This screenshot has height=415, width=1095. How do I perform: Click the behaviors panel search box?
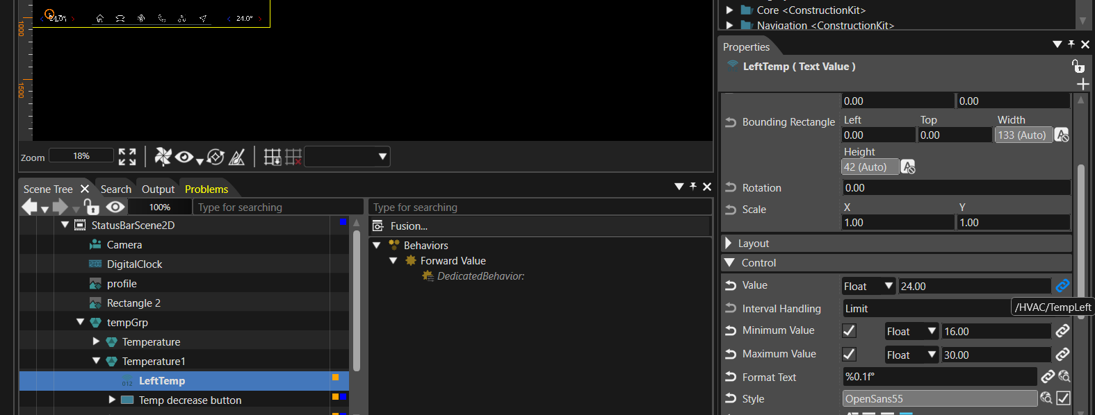point(540,207)
